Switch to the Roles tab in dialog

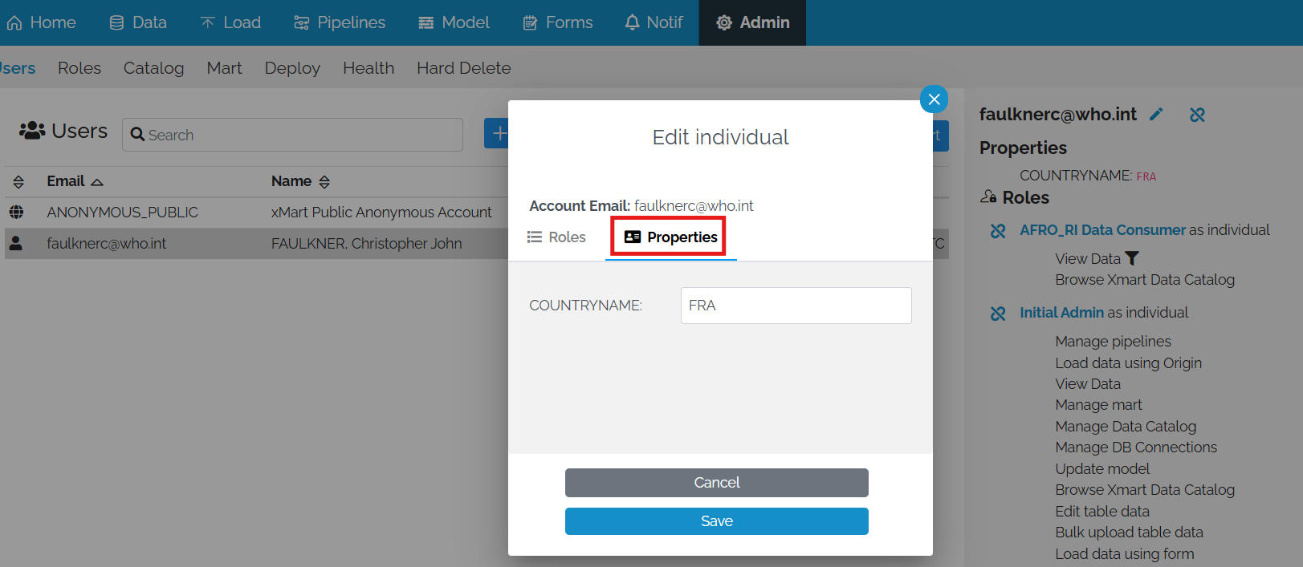pyautogui.click(x=556, y=237)
